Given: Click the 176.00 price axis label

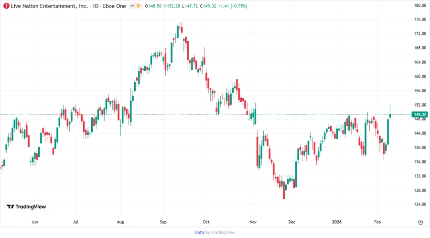Looking at the screenshot, I should [x=420, y=20].
